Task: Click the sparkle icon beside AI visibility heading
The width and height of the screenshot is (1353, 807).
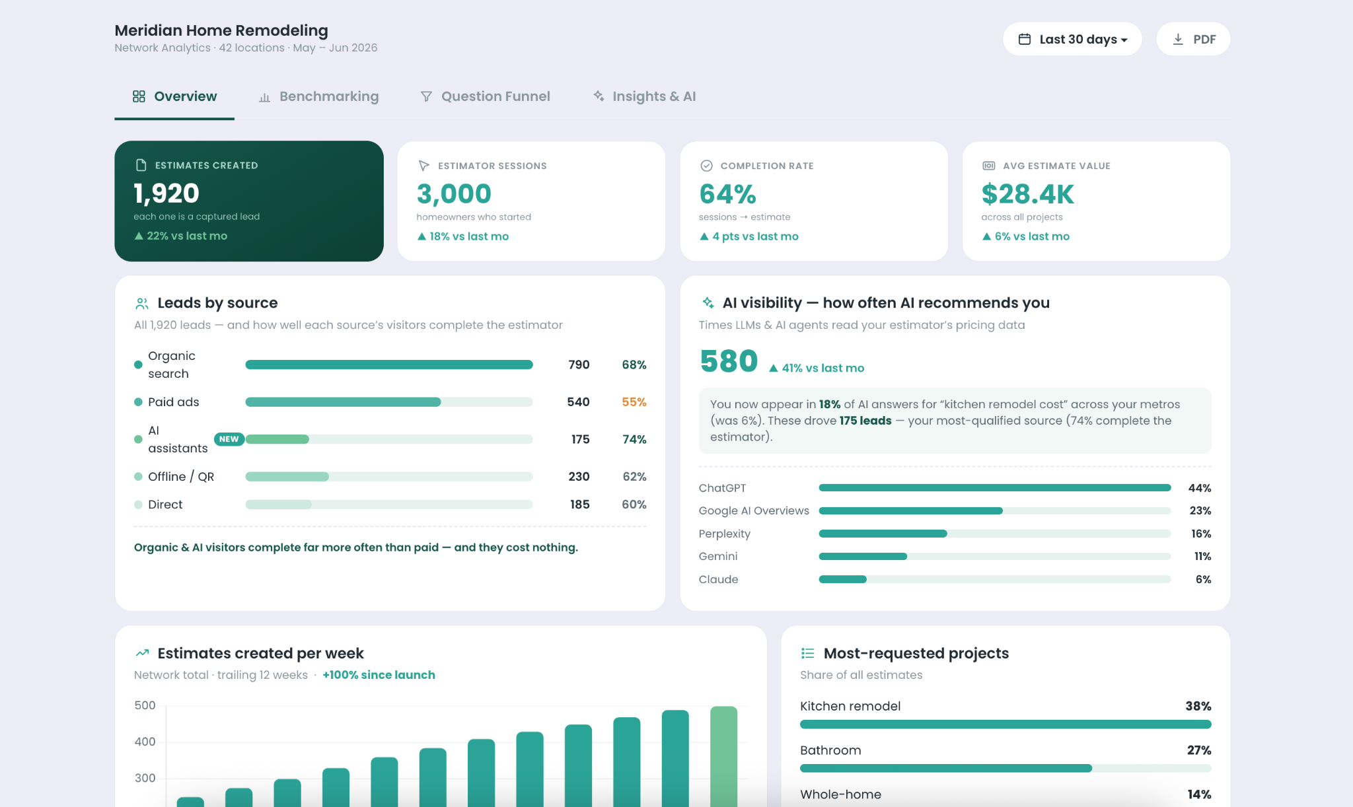Action: point(708,302)
